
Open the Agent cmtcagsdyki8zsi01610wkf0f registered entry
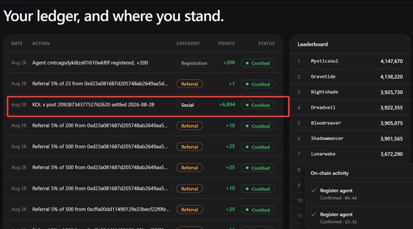[90, 63]
